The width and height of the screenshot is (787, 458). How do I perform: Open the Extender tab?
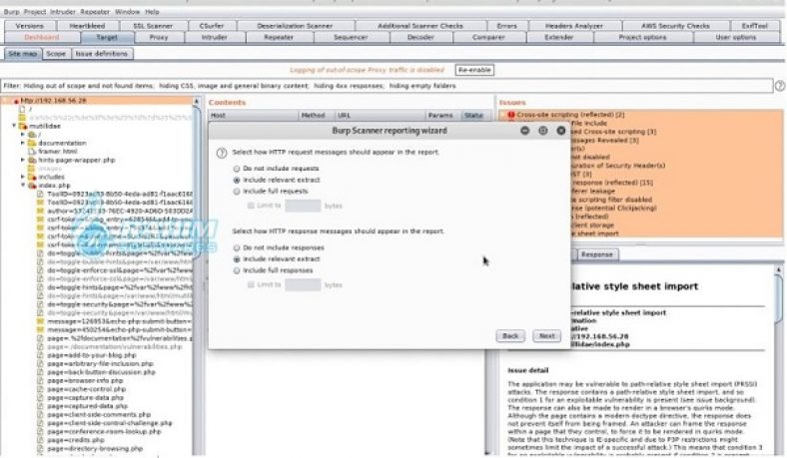coord(559,37)
